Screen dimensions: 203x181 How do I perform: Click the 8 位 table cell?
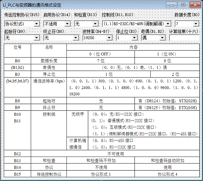(167, 61)
